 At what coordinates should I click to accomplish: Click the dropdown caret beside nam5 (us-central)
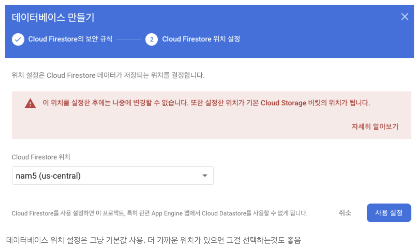(205, 175)
